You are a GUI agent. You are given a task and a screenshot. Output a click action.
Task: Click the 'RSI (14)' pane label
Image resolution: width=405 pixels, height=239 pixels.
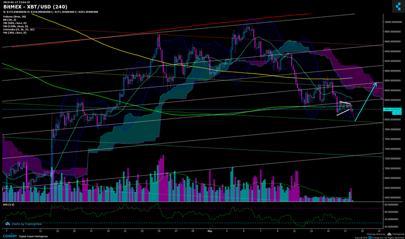(8, 204)
